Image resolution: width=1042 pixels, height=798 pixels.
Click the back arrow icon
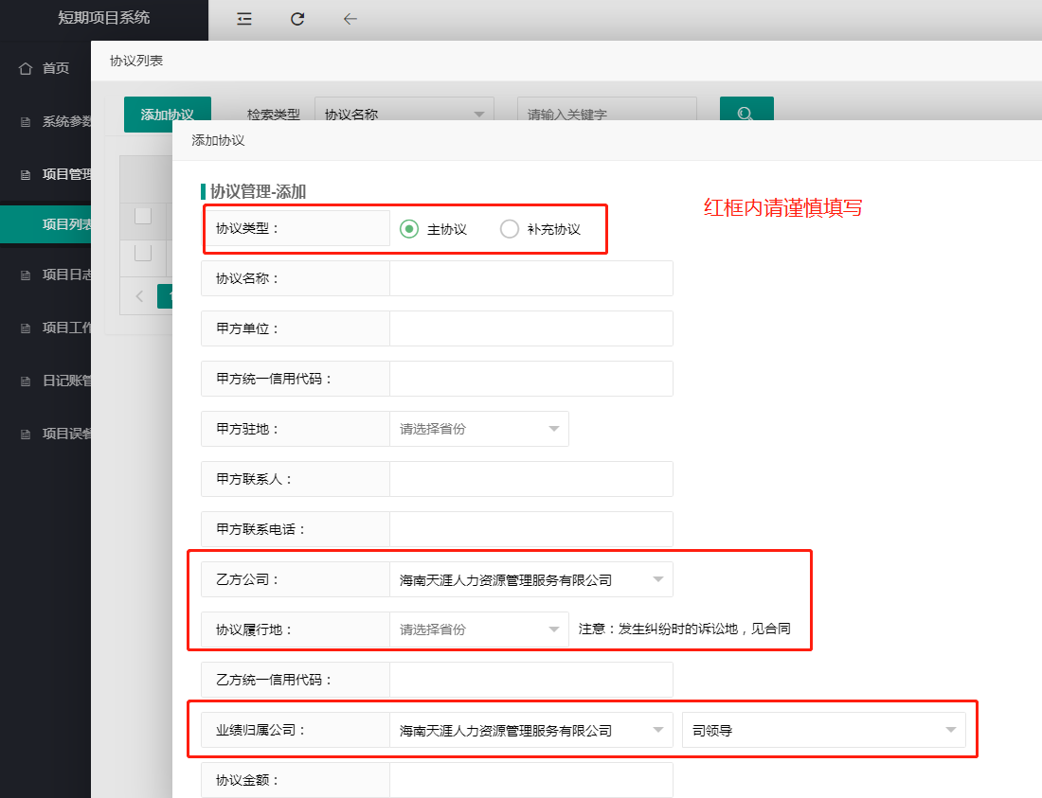[x=350, y=19]
